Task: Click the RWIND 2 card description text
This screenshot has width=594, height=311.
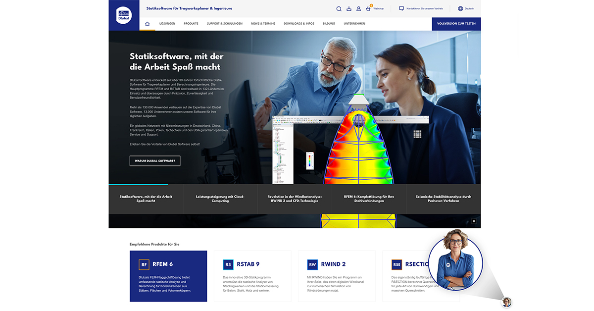Action: [x=335, y=284]
